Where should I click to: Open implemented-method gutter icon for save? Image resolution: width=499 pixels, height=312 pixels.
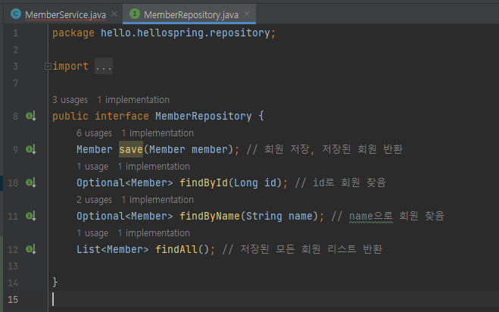[x=31, y=149]
